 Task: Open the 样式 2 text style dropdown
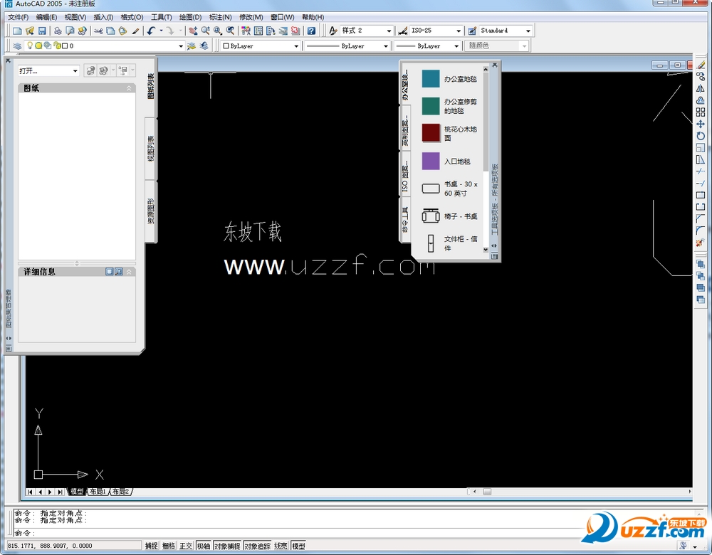389,31
